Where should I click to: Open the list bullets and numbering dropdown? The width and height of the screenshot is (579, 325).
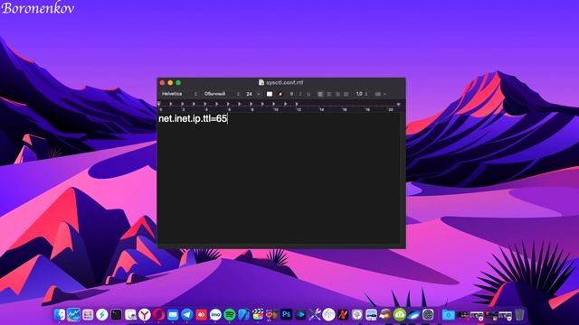[x=380, y=94]
